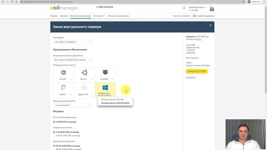Switch to старый интерфейс

(181, 16)
